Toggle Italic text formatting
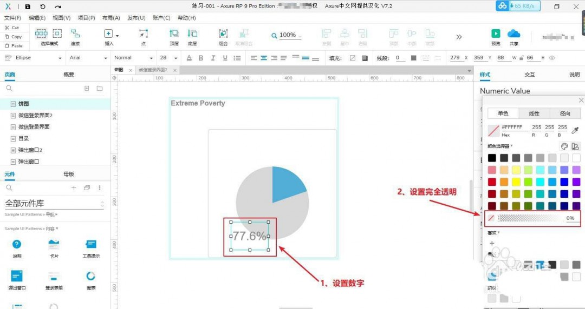Viewport: 585px width, 309px height. point(213,58)
